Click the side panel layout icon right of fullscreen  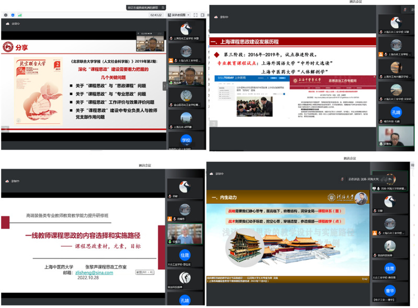point(202,15)
